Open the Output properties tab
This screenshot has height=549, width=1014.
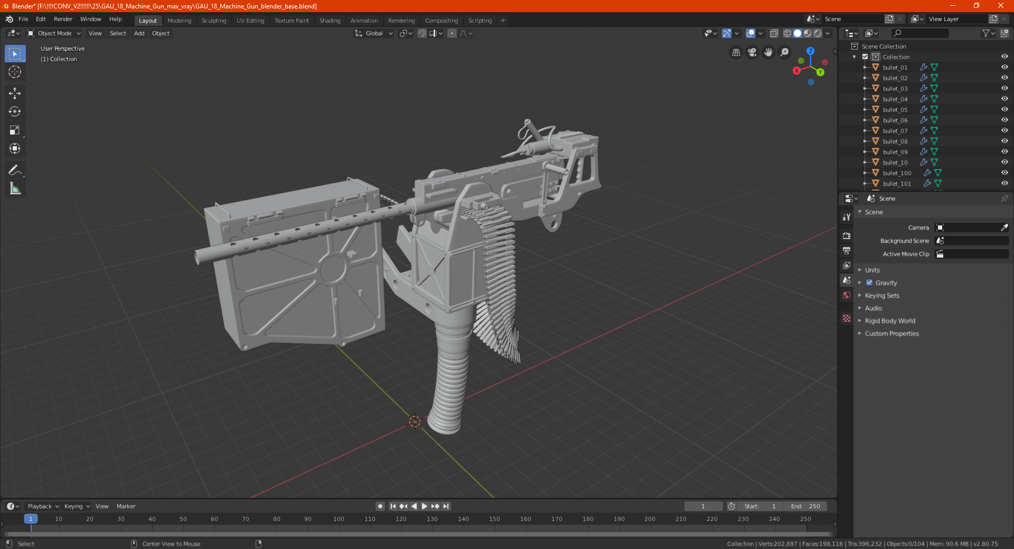click(847, 250)
